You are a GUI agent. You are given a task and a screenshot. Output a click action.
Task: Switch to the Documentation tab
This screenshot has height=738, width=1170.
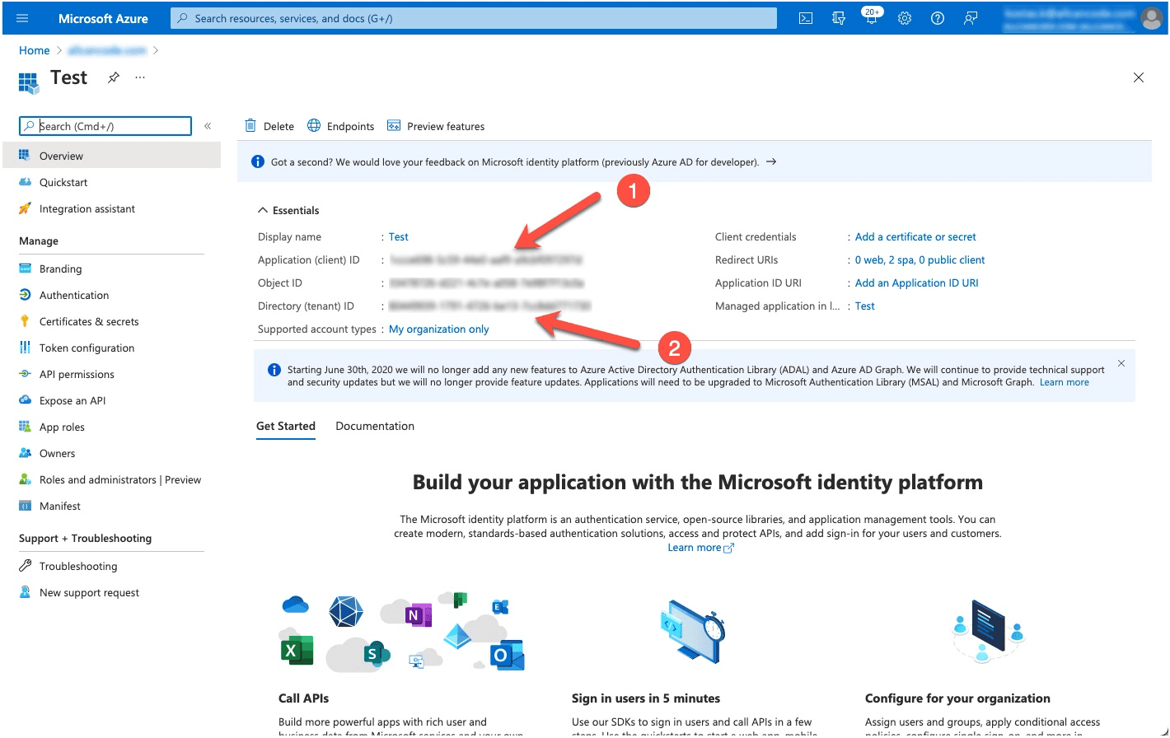(375, 426)
